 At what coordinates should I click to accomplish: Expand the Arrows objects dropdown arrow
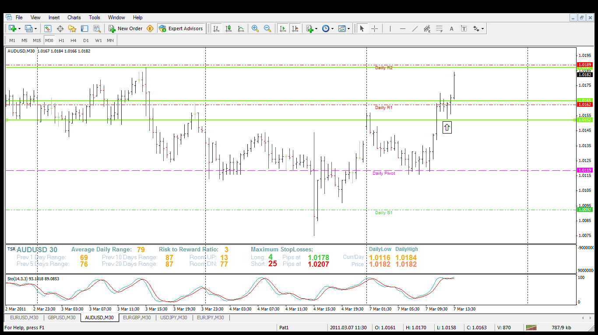point(483,28)
